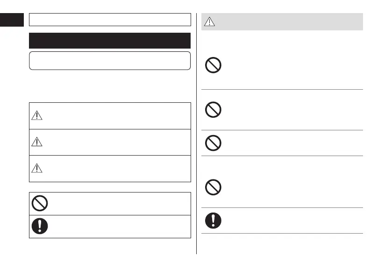The width and height of the screenshot is (392, 278).
Task: Click the rounded-corner box beneath the black banner
Action: (110, 61)
